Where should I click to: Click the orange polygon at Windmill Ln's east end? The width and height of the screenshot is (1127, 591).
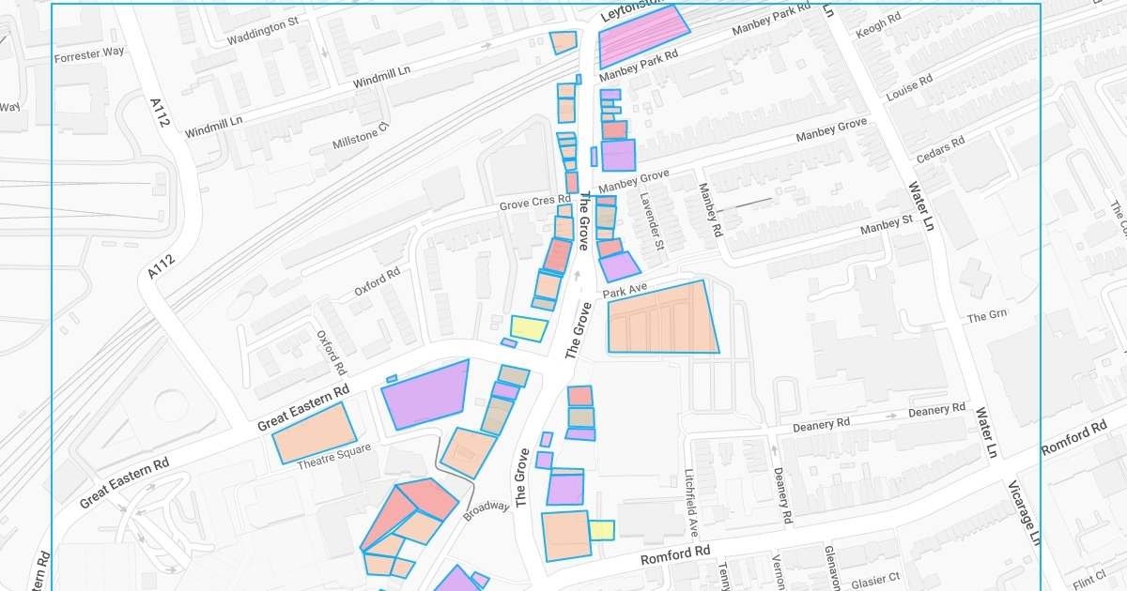[563, 42]
